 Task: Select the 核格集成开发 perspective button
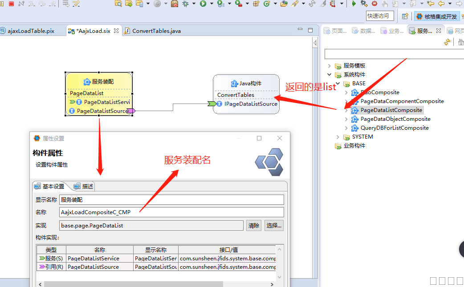pos(436,16)
